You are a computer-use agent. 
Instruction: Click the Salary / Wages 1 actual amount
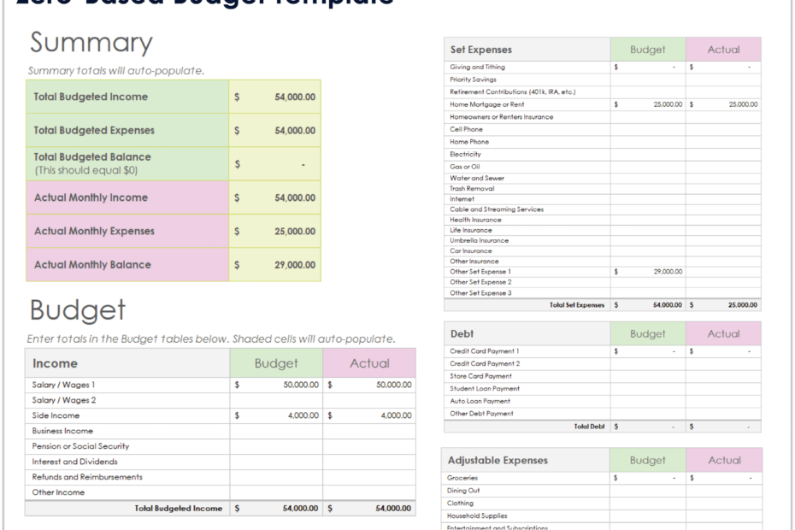pyautogui.click(x=394, y=385)
